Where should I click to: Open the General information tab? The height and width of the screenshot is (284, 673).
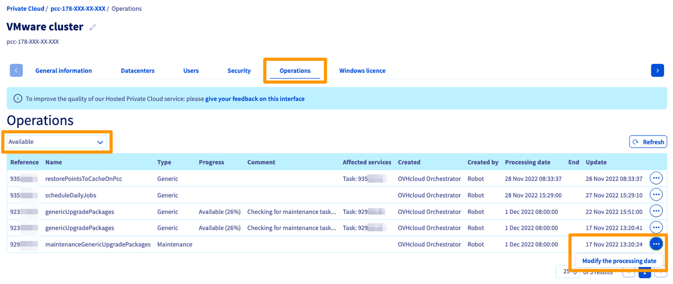[63, 71]
